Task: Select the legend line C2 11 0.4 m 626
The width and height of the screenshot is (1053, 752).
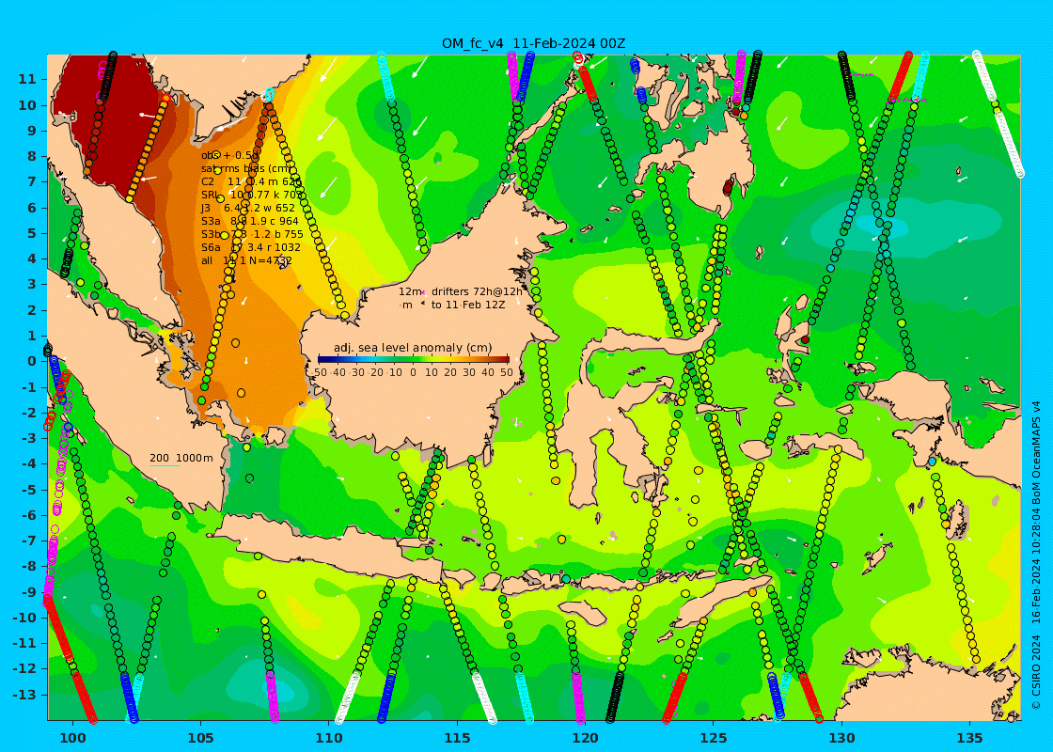Action: pos(250,182)
